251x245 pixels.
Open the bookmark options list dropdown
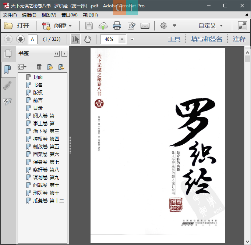coord(22,67)
